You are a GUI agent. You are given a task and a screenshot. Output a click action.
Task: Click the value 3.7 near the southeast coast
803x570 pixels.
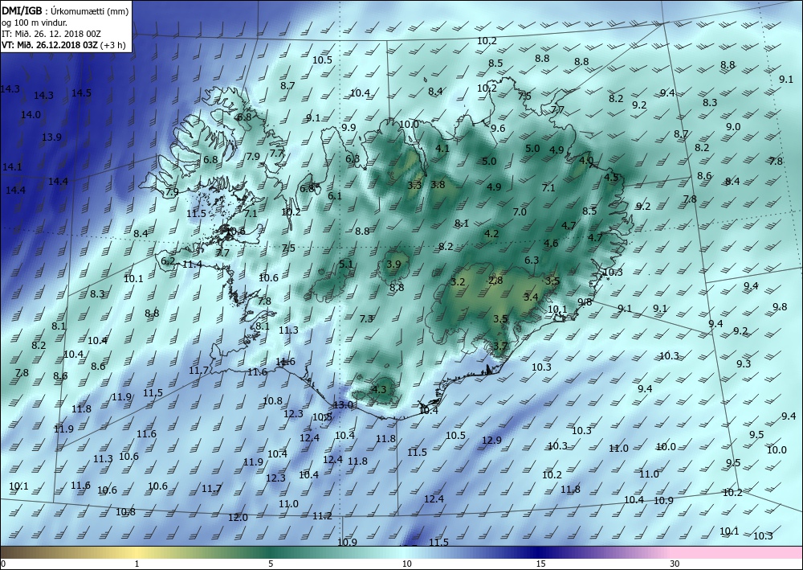(x=499, y=346)
